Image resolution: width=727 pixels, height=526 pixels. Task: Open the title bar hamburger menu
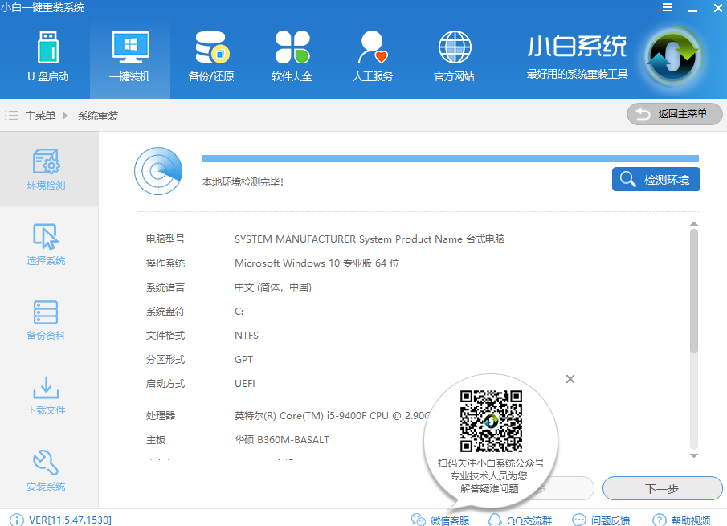coord(667,7)
